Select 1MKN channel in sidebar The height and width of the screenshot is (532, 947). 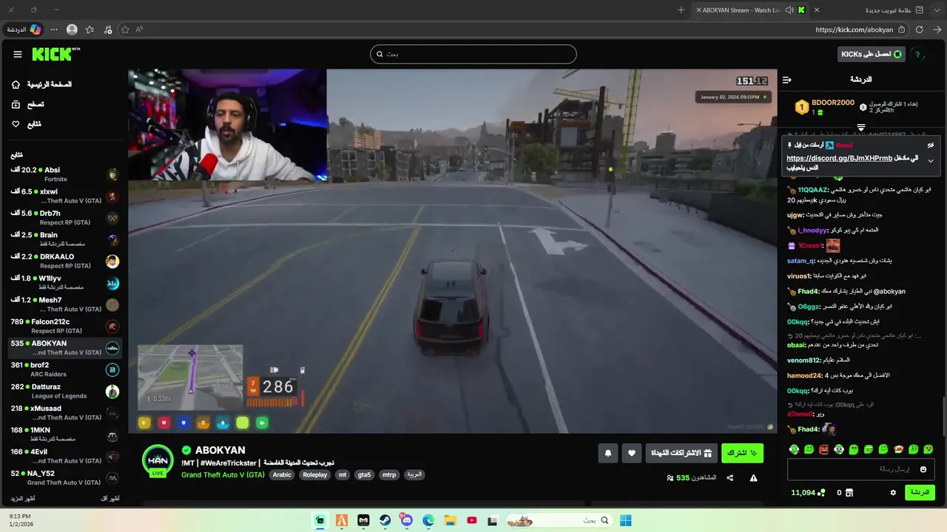coord(64,434)
